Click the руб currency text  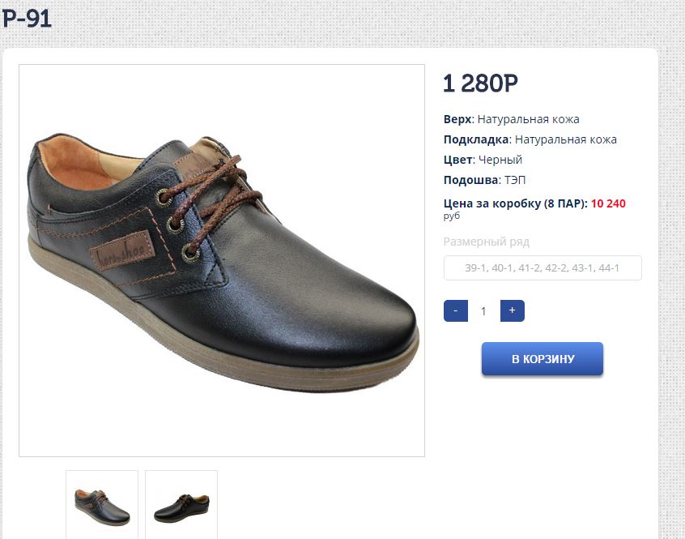[x=452, y=216]
